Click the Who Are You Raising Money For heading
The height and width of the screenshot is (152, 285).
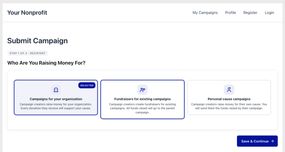point(46,63)
